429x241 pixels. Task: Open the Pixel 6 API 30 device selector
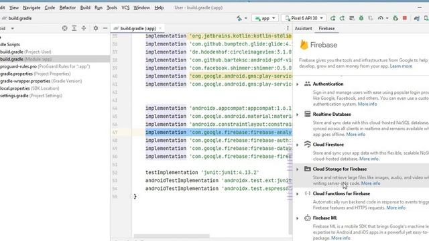(304, 18)
